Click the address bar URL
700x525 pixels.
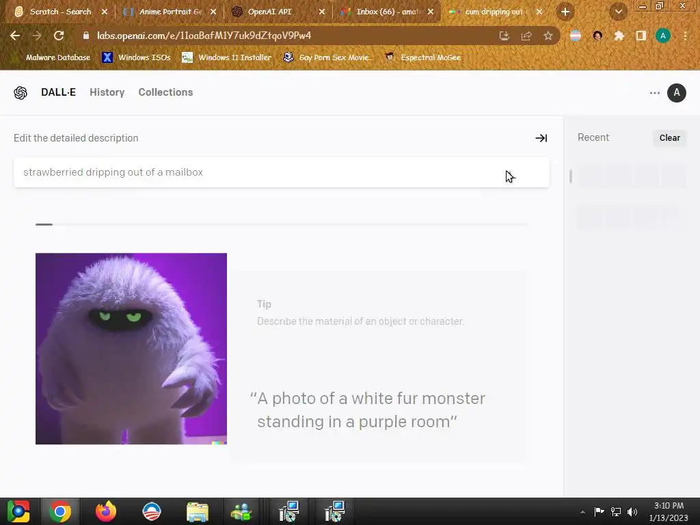point(204,36)
